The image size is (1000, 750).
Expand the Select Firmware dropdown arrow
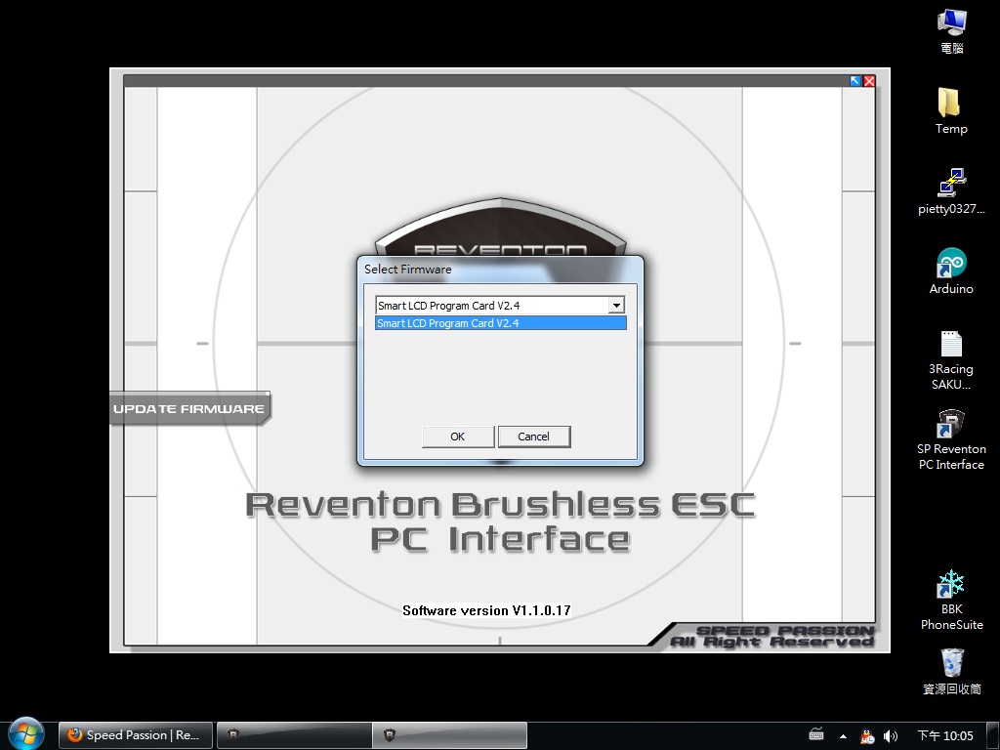616,306
